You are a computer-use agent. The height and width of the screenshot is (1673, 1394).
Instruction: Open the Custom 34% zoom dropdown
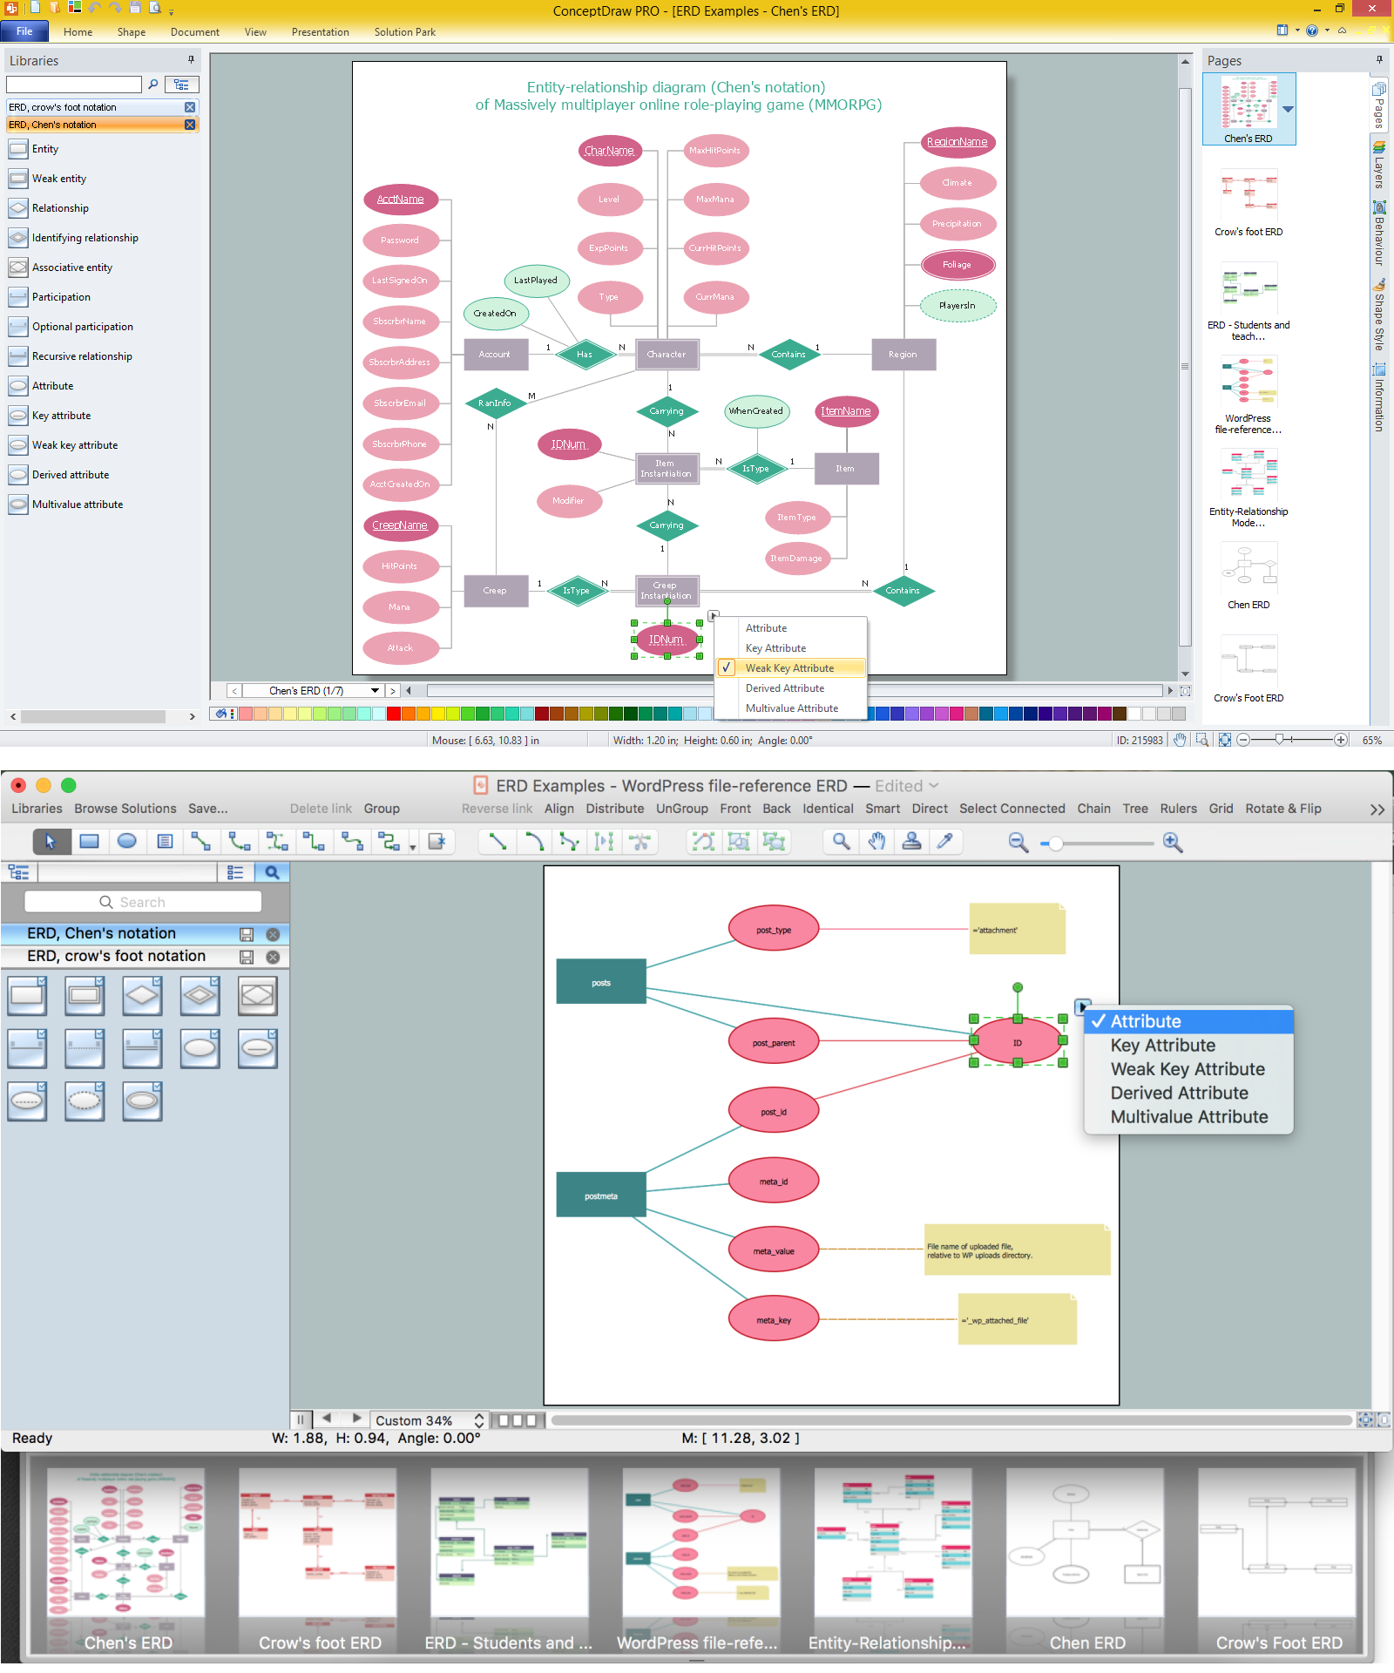pyautogui.click(x=428, y=1420)
